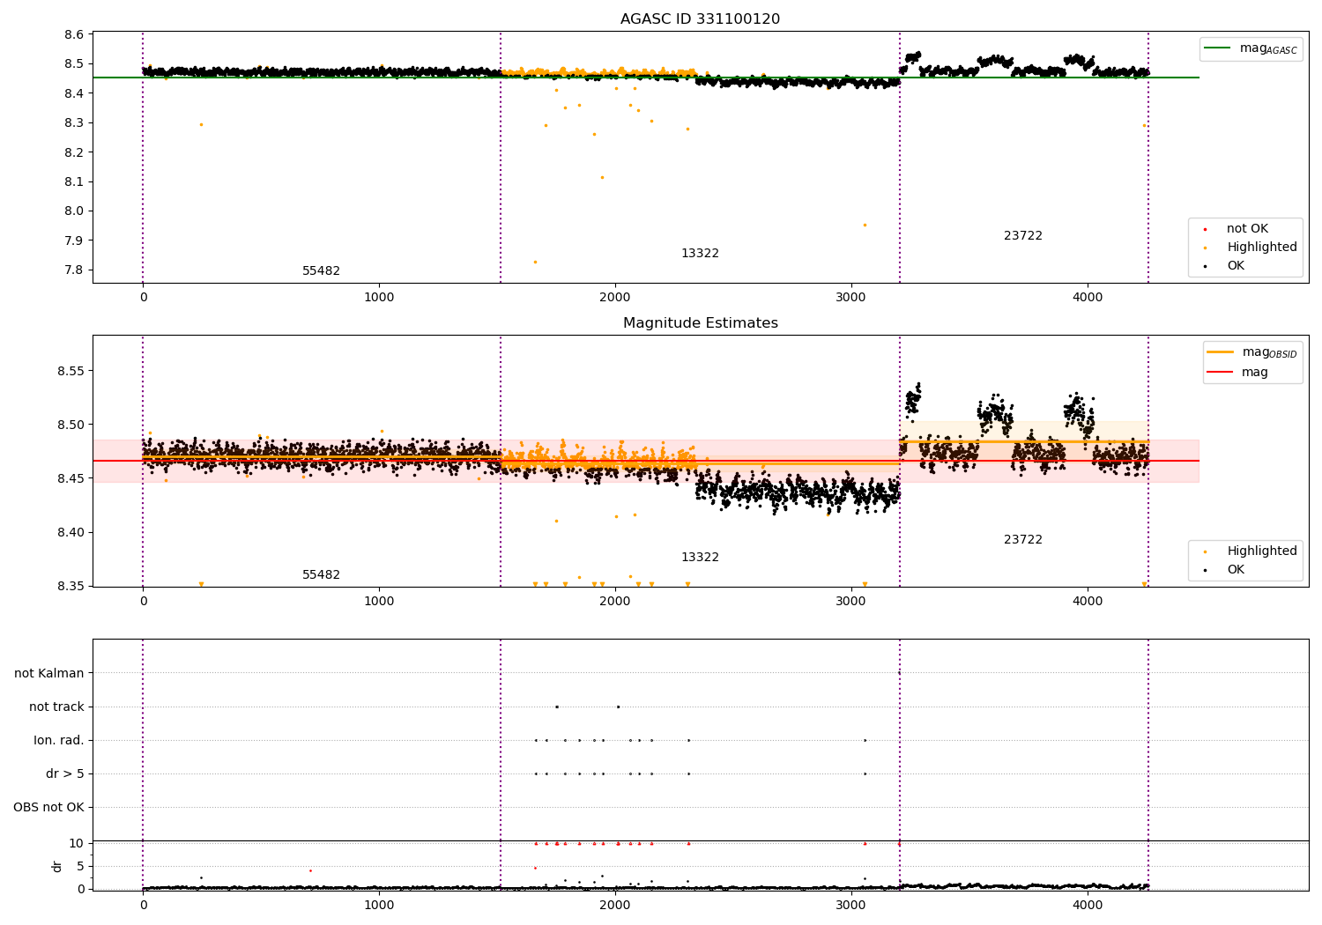Click the 8.45 y-tick on middle plot

(71, 478)
